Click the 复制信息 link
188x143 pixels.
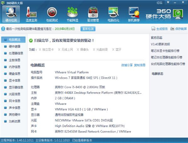pyautogui.click(x=140, y=65)
